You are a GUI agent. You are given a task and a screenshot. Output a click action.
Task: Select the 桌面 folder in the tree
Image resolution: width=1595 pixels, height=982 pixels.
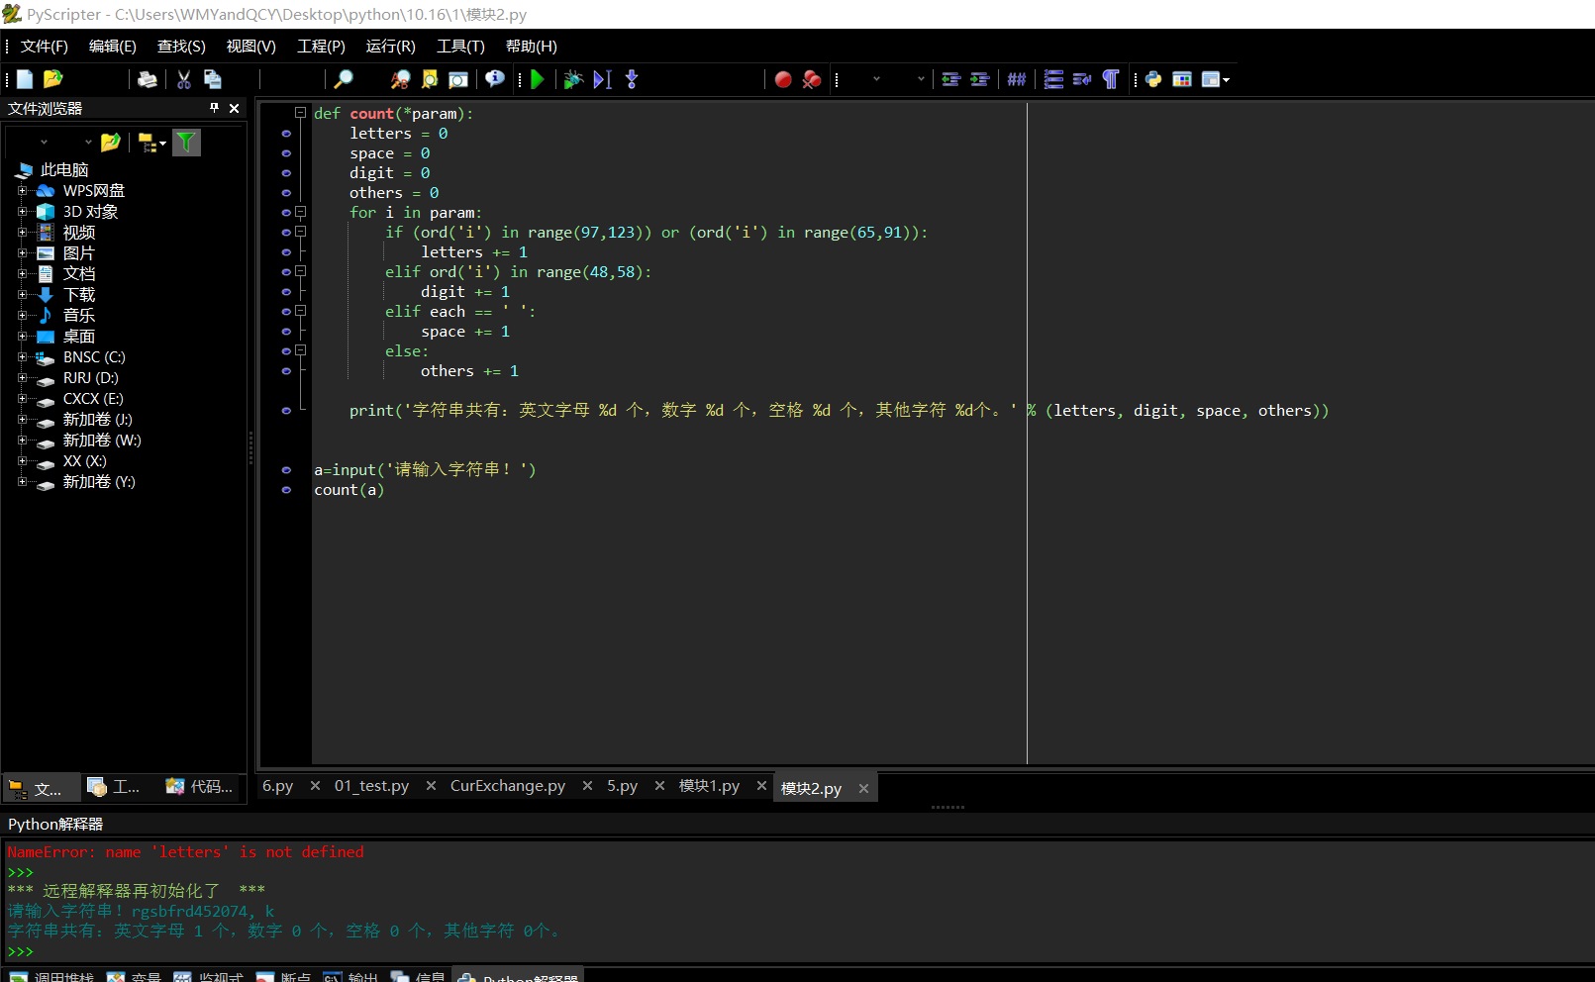tap(79, 337)
